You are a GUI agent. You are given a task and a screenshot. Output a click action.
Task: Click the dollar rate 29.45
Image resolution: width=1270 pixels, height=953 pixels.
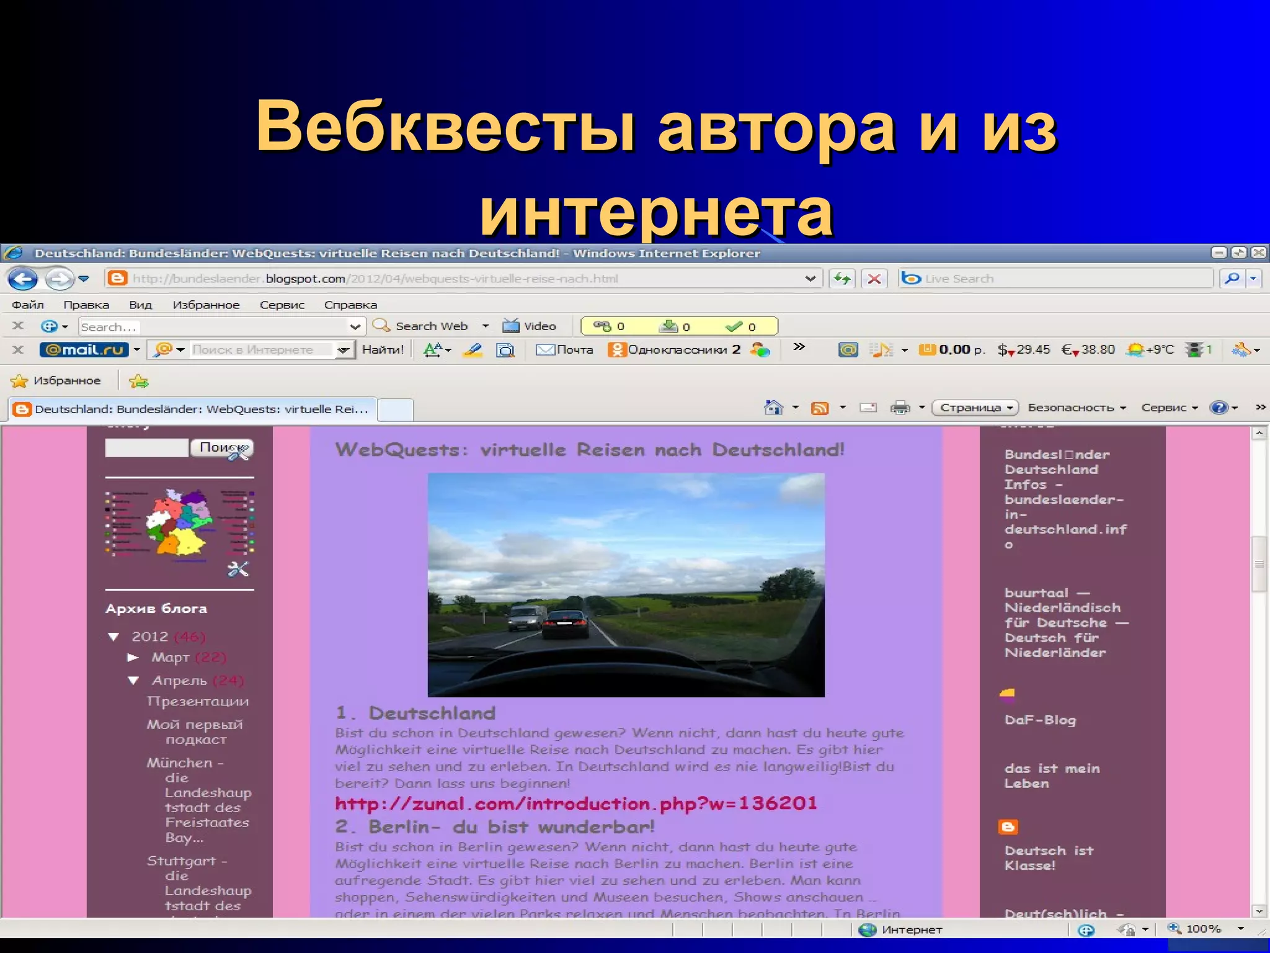[x=1024, y=349]
